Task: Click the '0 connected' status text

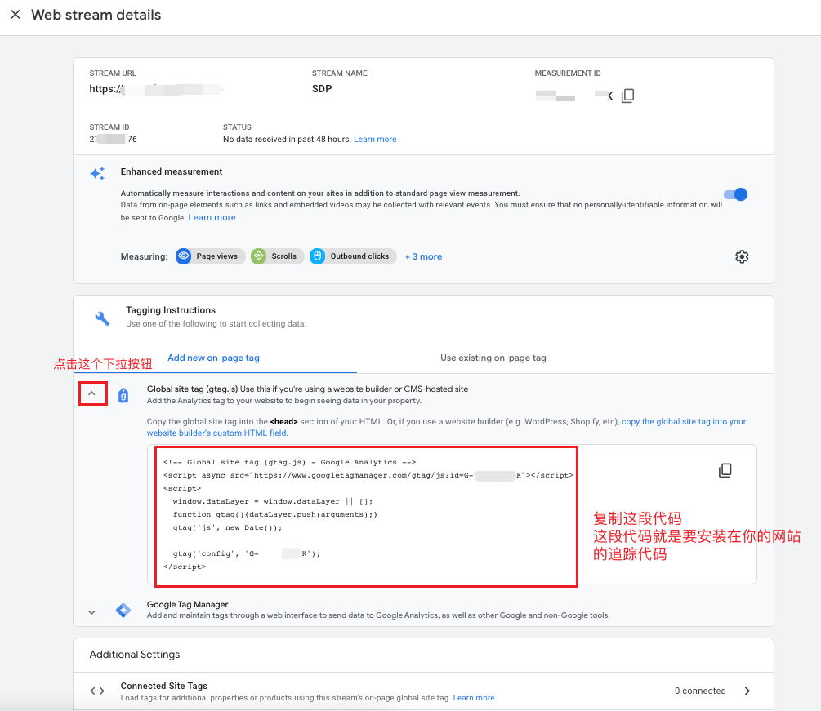Action: (700, 691)
